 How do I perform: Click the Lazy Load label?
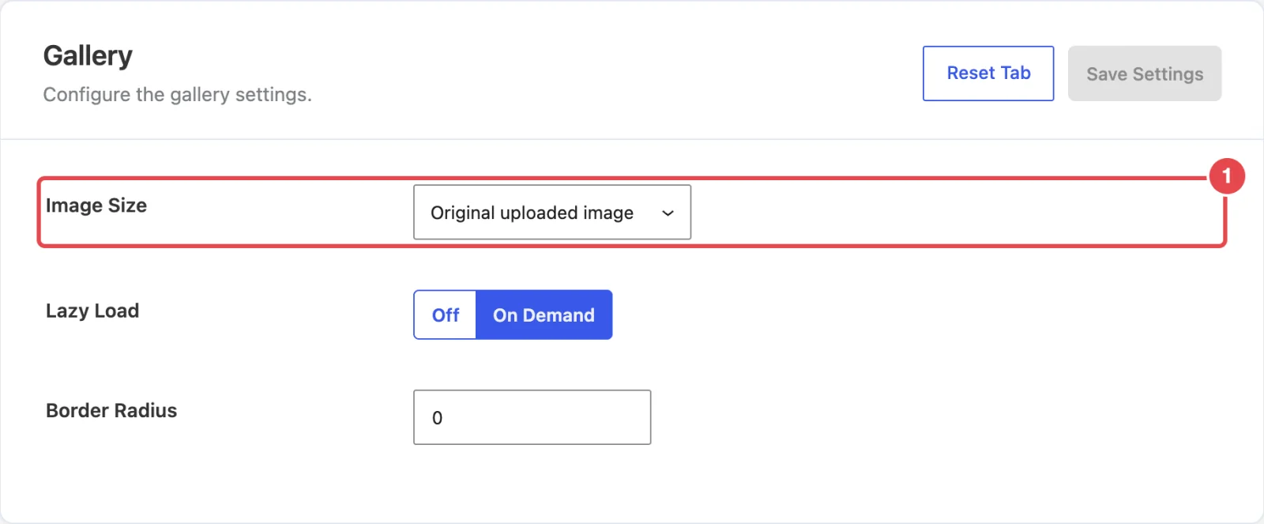(x=92, y=311)
